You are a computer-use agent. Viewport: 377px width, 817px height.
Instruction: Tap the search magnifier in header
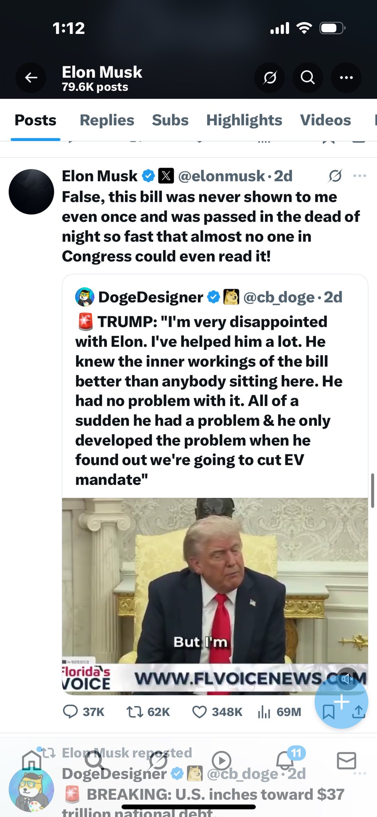tap(308, 78)
